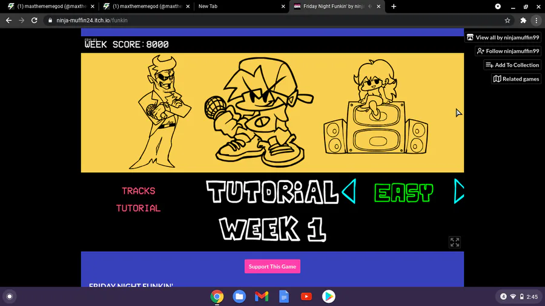Close the New Tab tab
Screen dimensions: 545x306
283,6
